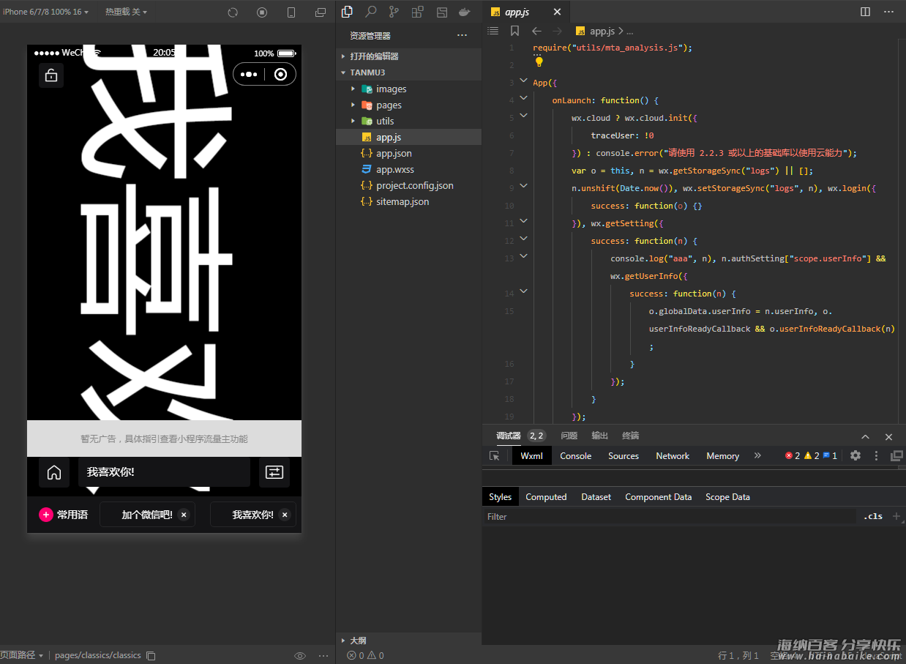Screen dimensions: 906x664
Task: Open the Component Data tab
Action: [x=658, y=496]
